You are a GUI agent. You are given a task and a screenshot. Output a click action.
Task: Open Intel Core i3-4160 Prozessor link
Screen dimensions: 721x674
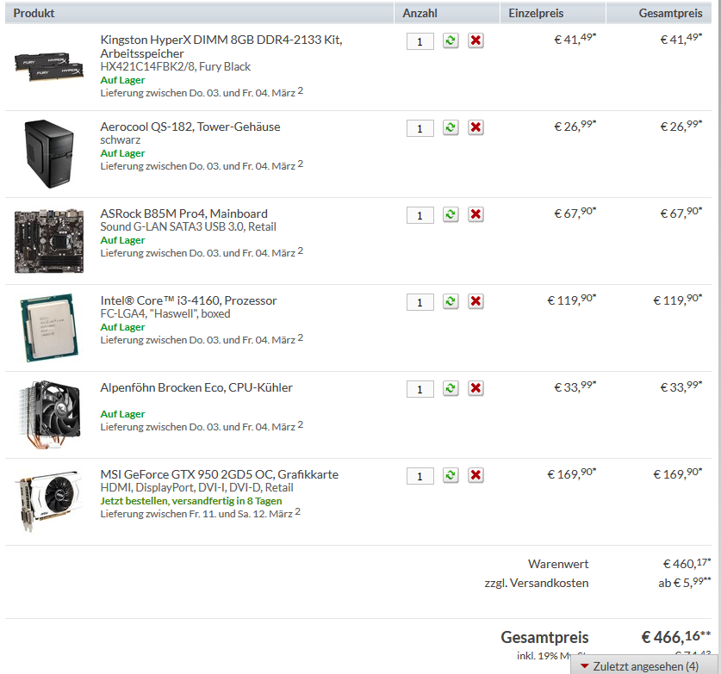click(x=189, y=300)
